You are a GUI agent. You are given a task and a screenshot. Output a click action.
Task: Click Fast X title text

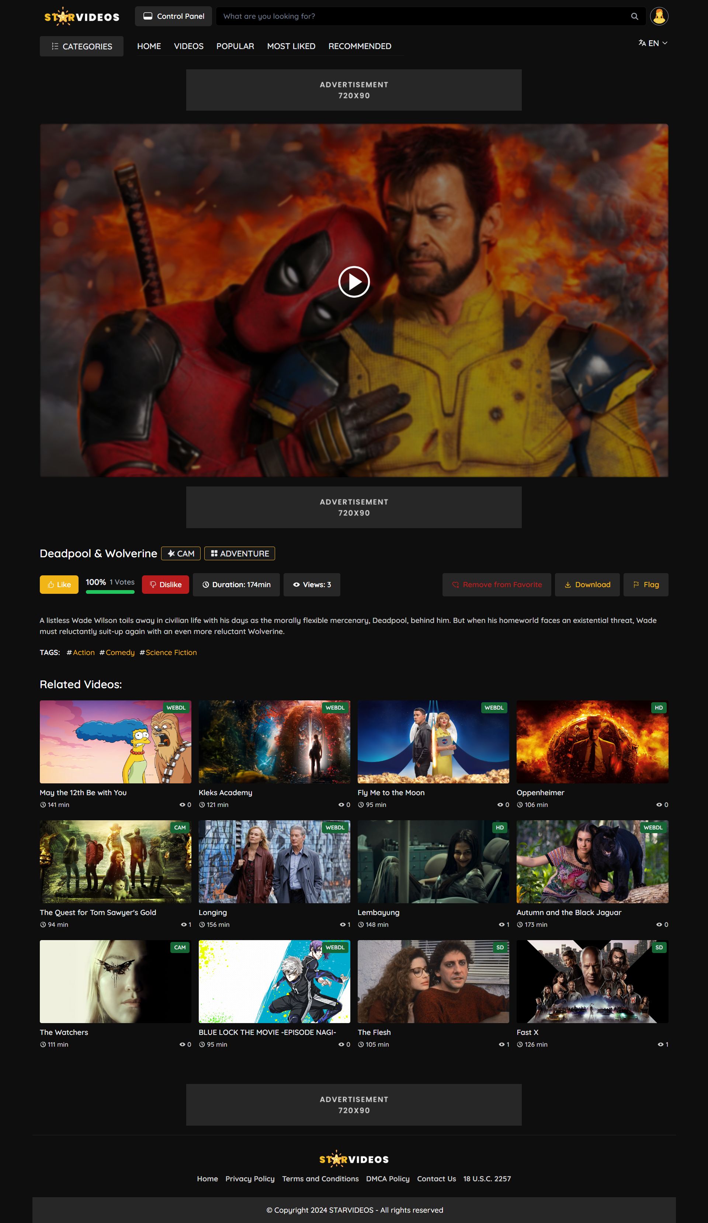[527, 1032]
